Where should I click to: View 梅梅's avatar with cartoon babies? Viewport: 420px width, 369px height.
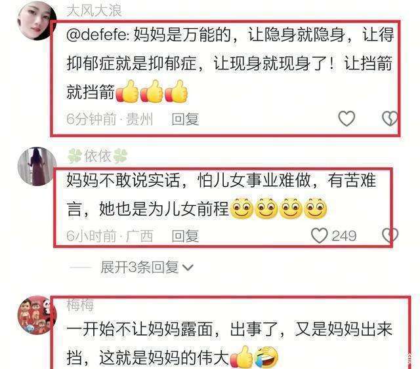point(37,315)
